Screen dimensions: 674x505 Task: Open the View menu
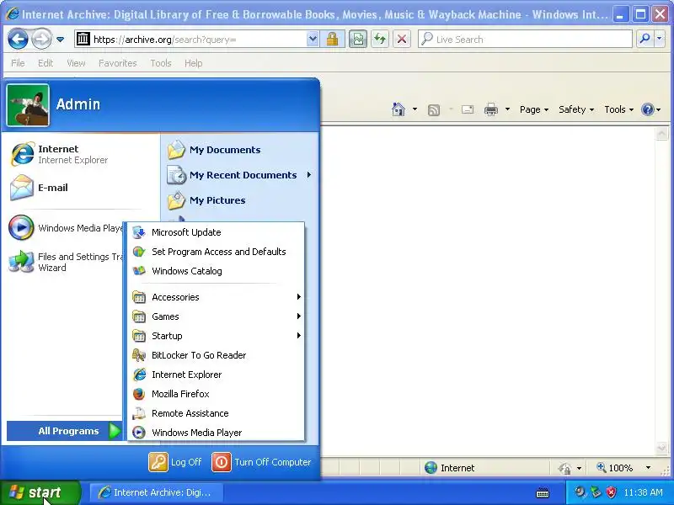76,63
